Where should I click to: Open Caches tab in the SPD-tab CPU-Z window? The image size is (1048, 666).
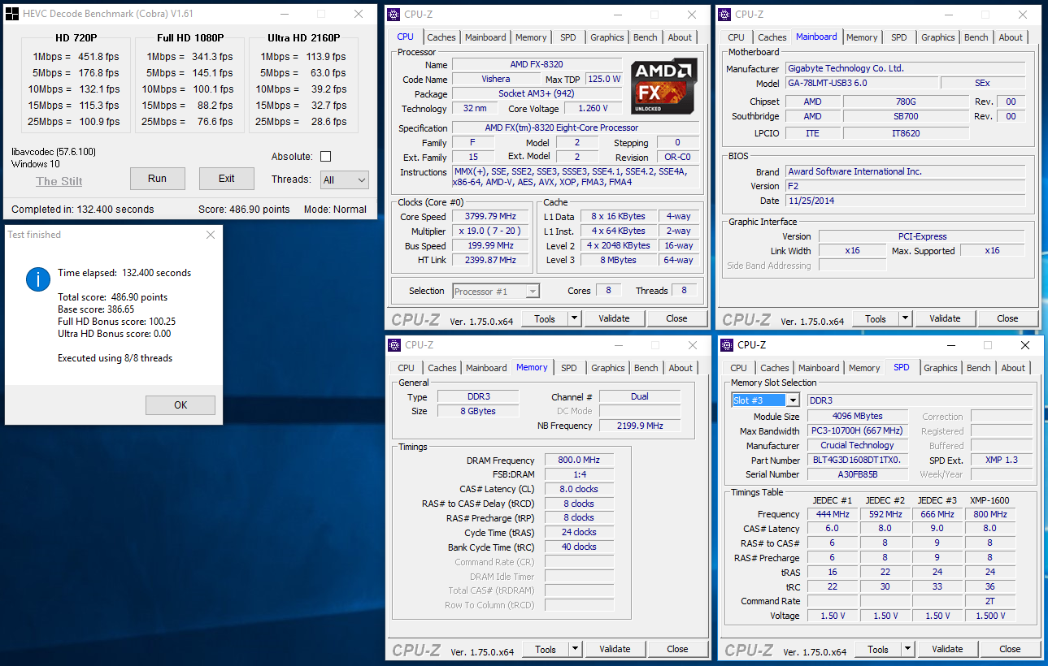pos(774,368)
